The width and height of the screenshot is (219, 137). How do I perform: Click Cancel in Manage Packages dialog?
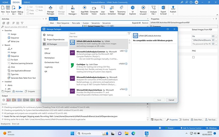(171, 100)
